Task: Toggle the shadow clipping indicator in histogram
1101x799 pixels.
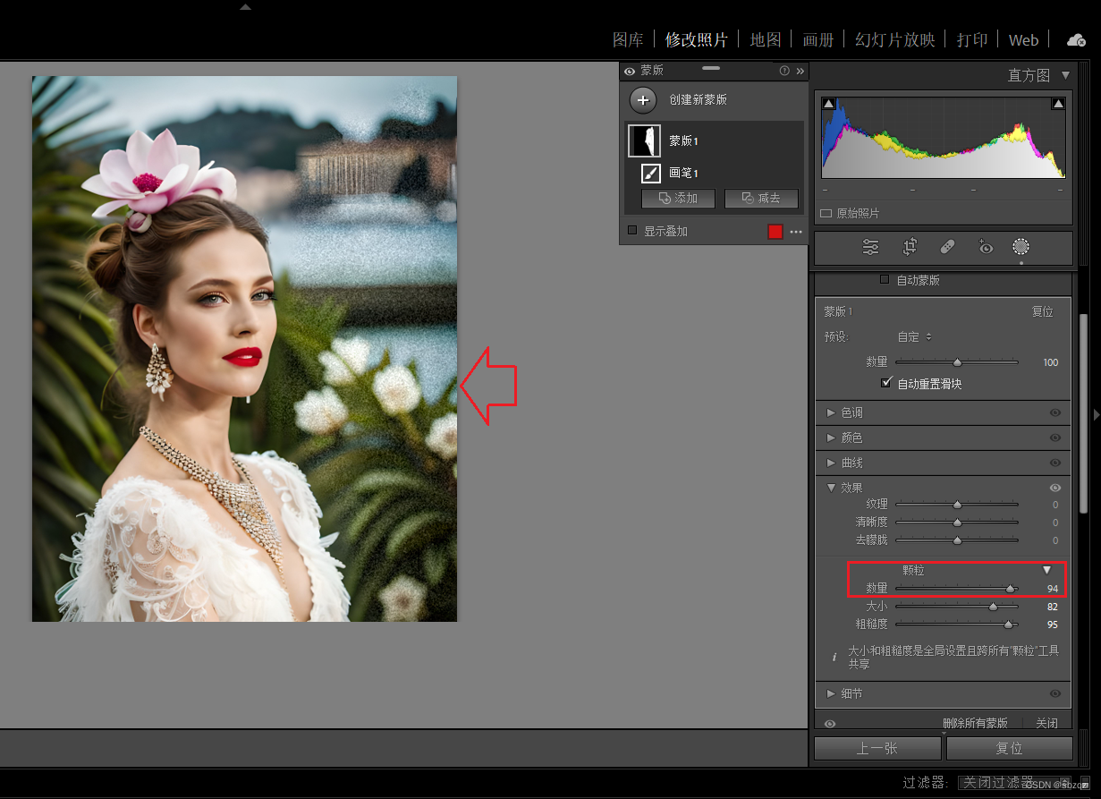Action: [828, 104]
